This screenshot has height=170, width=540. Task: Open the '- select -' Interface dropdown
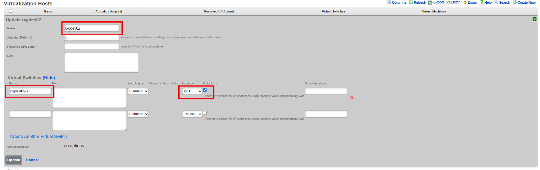pos(192,114)
